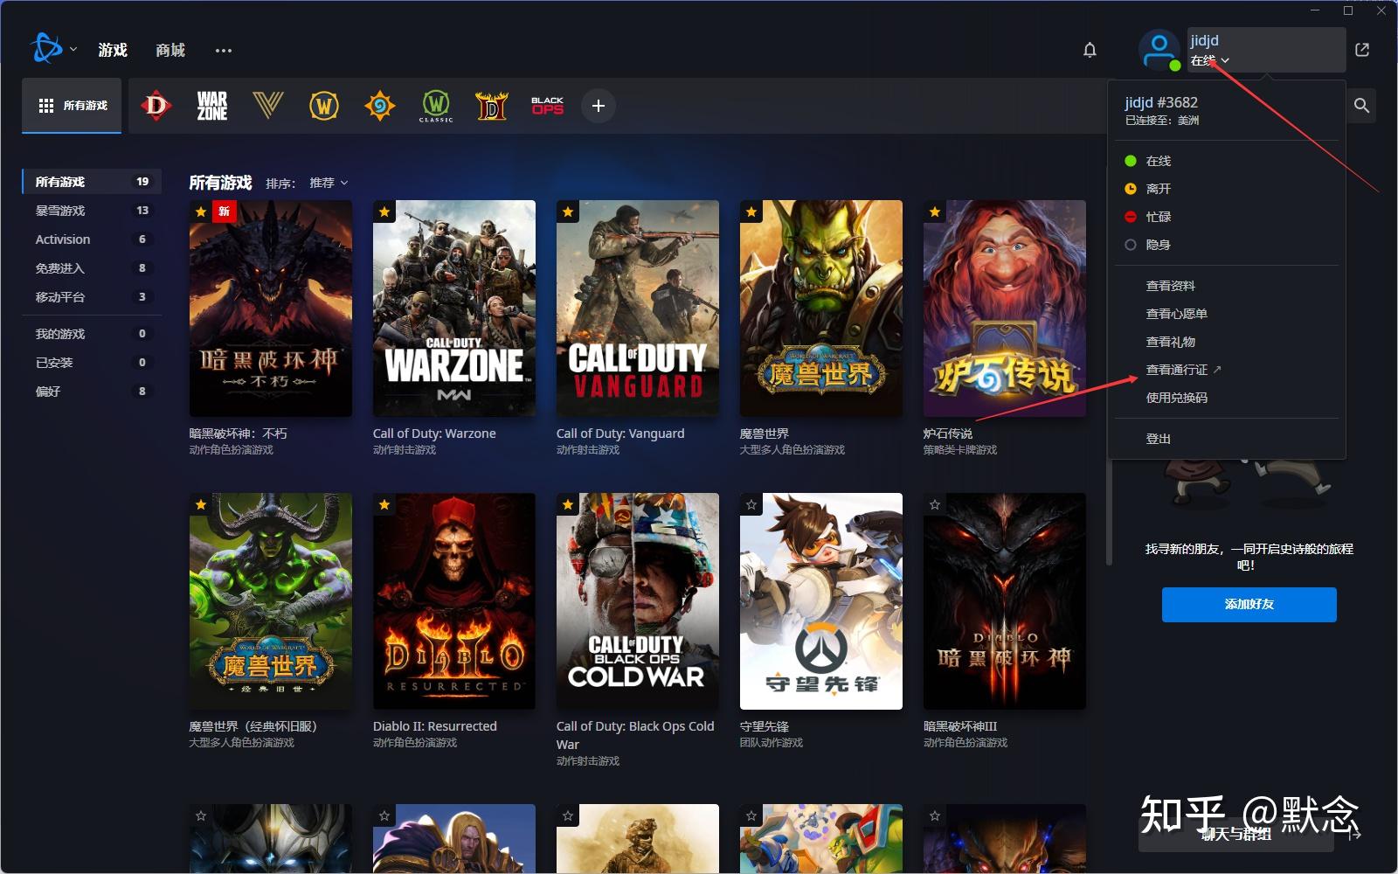Image resolution: width=1398 pixels, height=874 pixels.
Task: Open the Call of Duty: Warzone cover
Action: tap(454, 309)
